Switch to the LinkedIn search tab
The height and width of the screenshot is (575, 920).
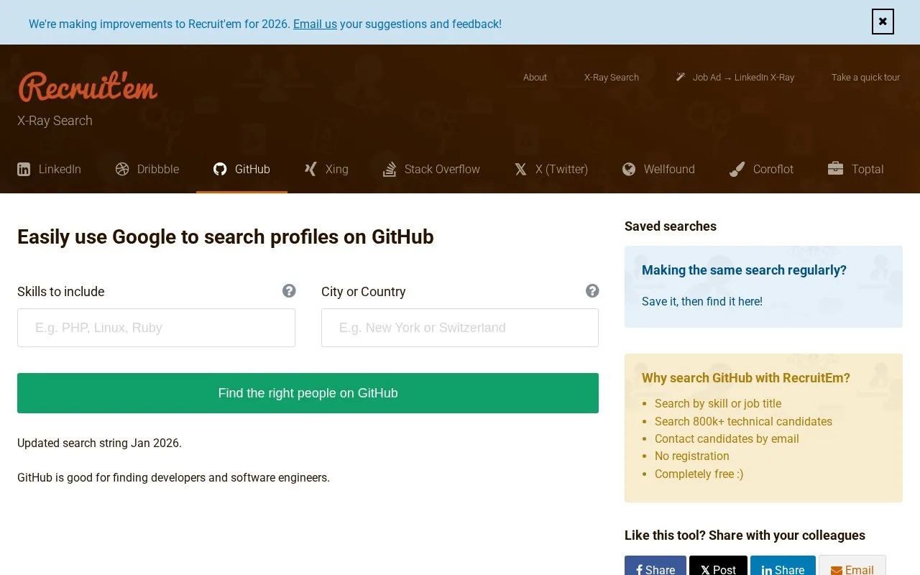point(49,170)
